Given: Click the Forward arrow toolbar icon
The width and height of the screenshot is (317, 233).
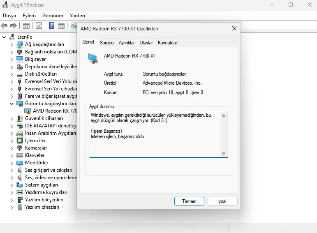Looking at the screenshot, I should pyautogui.click(x=13, y=25).
